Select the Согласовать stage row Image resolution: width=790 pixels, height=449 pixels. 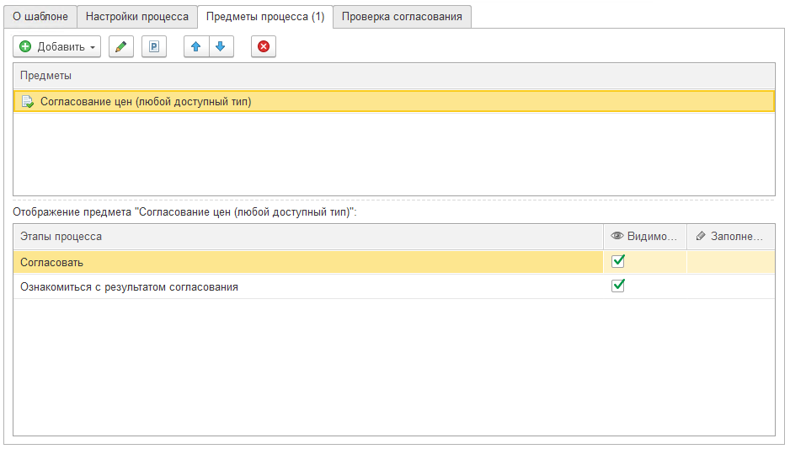point(52,262)
